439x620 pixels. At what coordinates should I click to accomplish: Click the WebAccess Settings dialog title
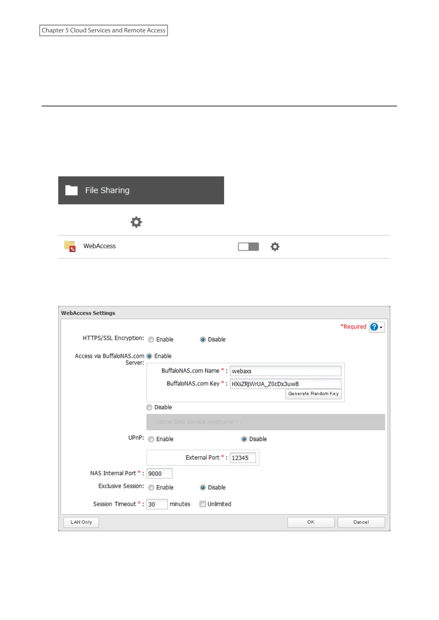[x=88, y=313]
